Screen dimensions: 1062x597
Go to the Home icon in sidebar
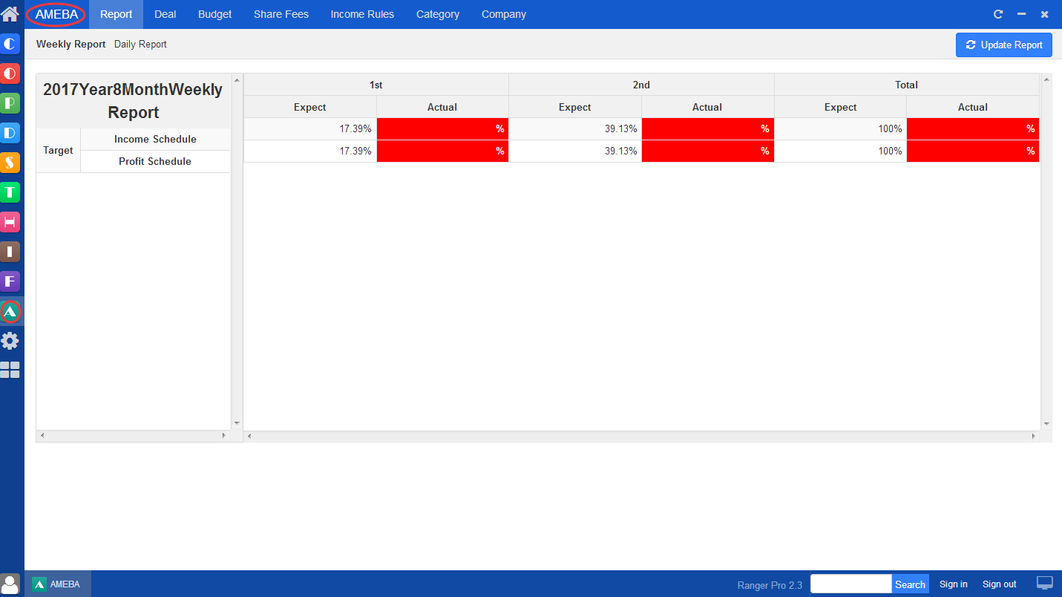point(10,14)
